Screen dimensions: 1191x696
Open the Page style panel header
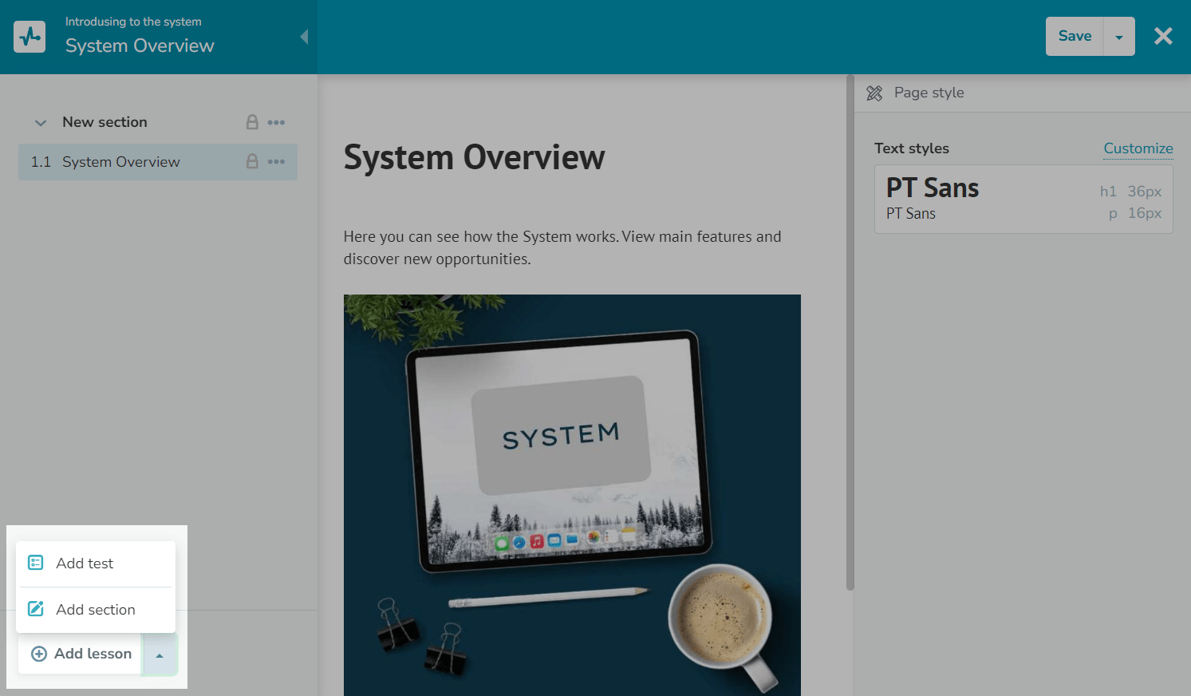pos(1023,93)
